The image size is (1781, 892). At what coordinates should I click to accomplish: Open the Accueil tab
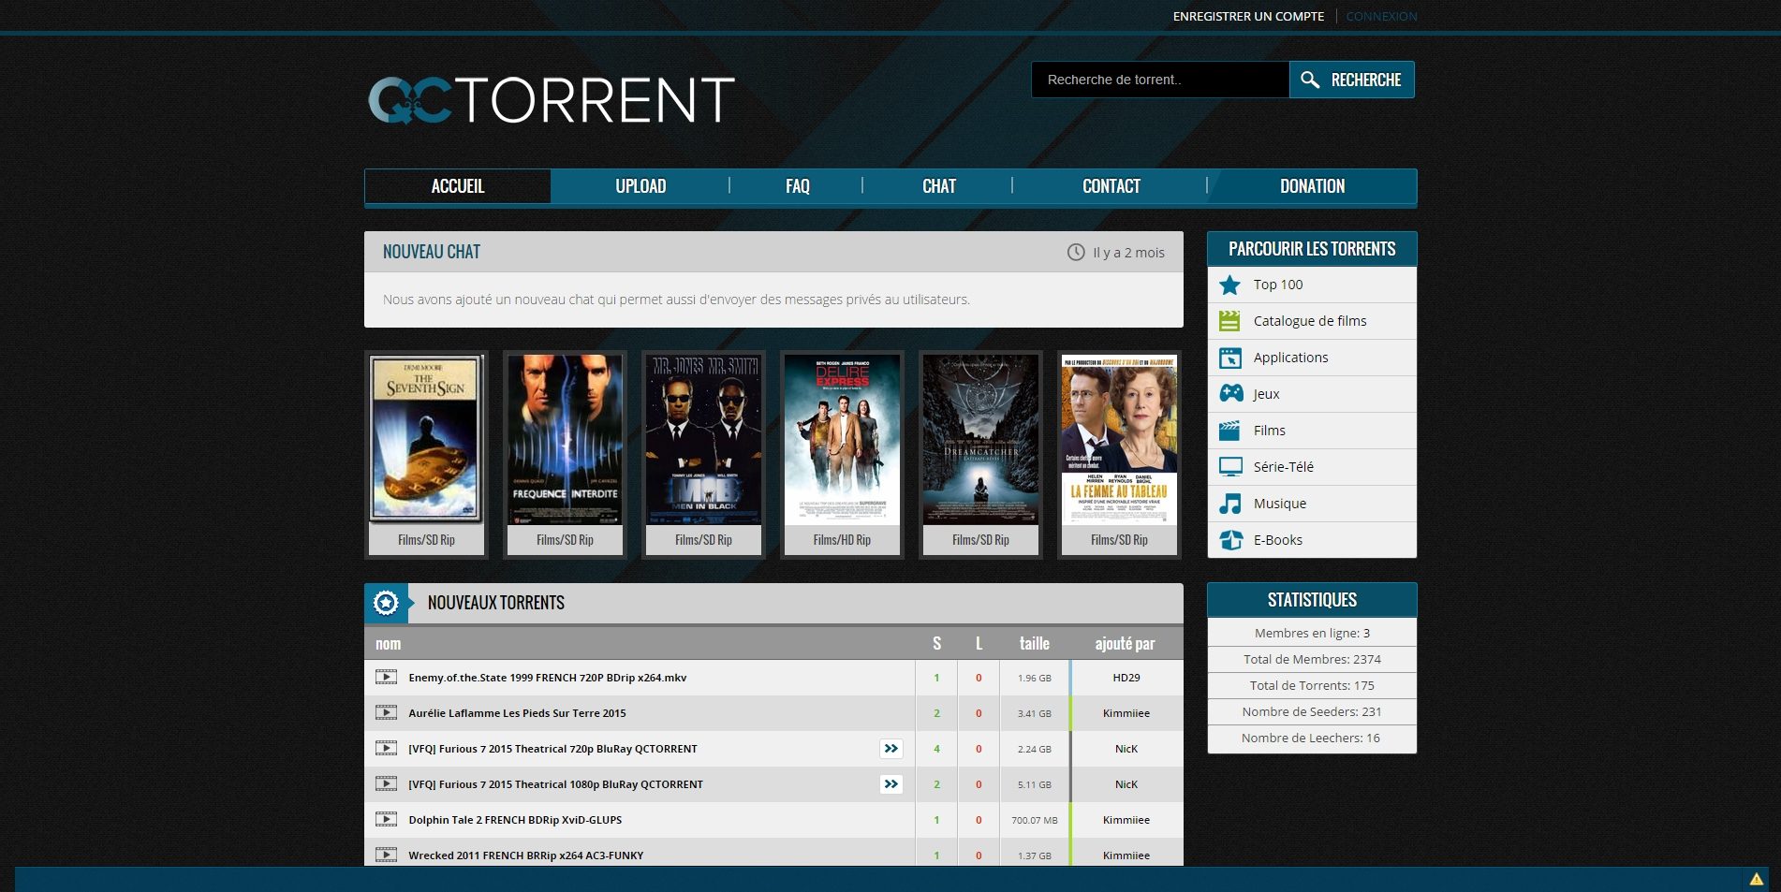pos(458,186)
